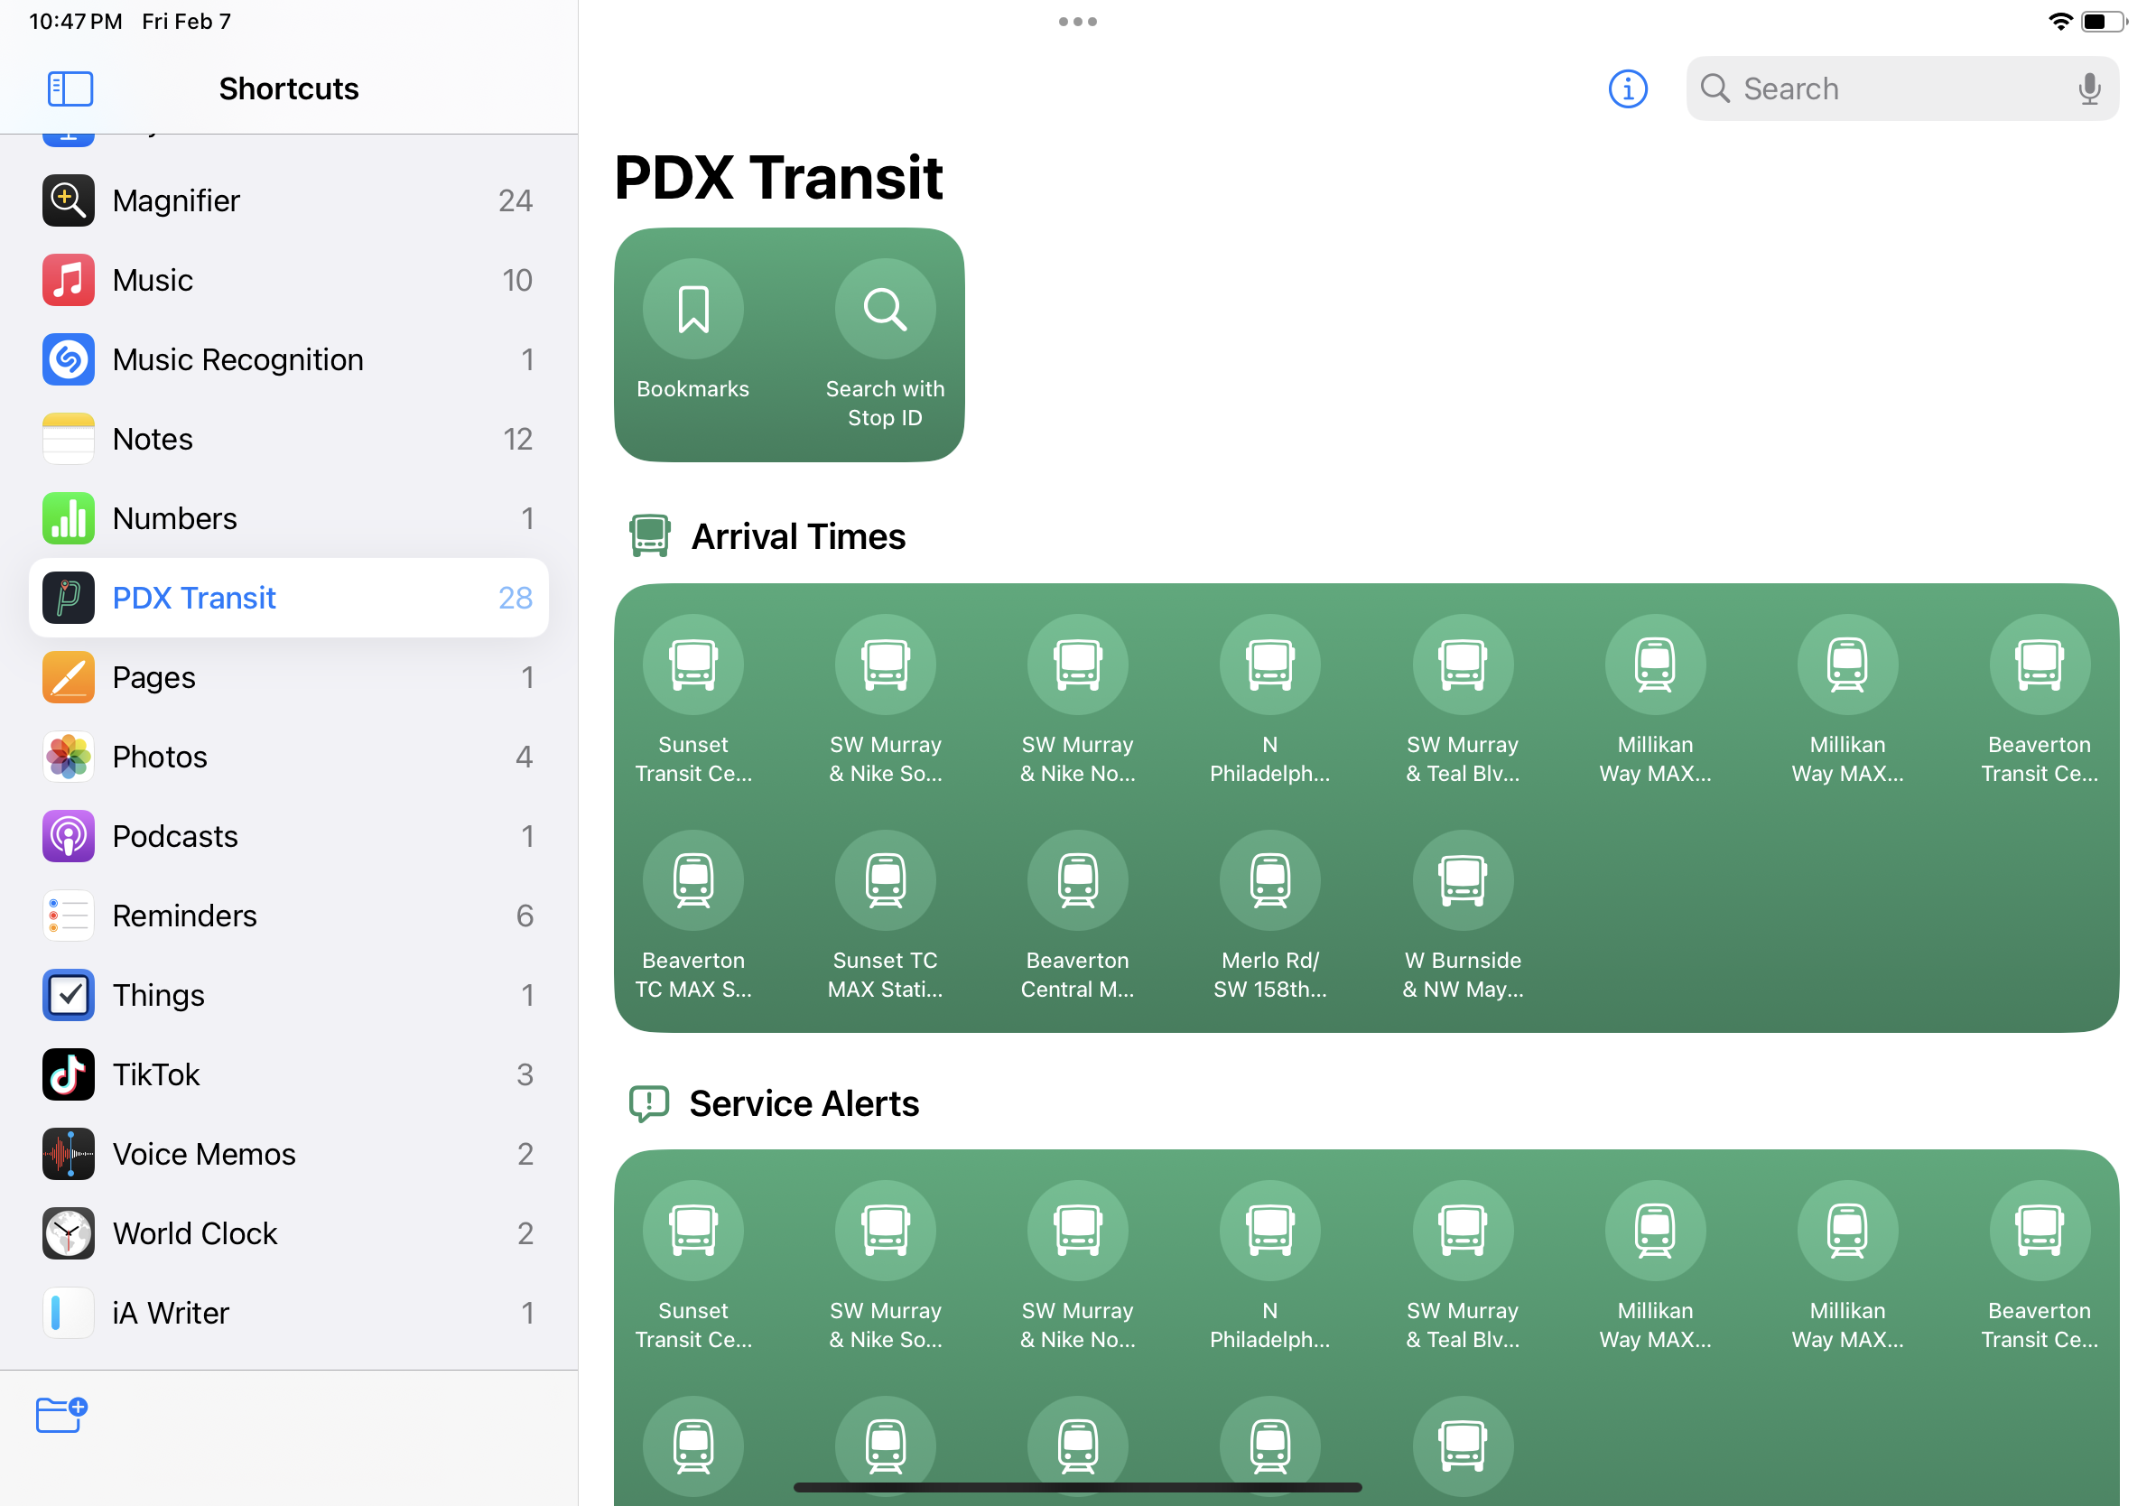Click the Search field
The image size is (2156, 1506).
(1901, 89)
